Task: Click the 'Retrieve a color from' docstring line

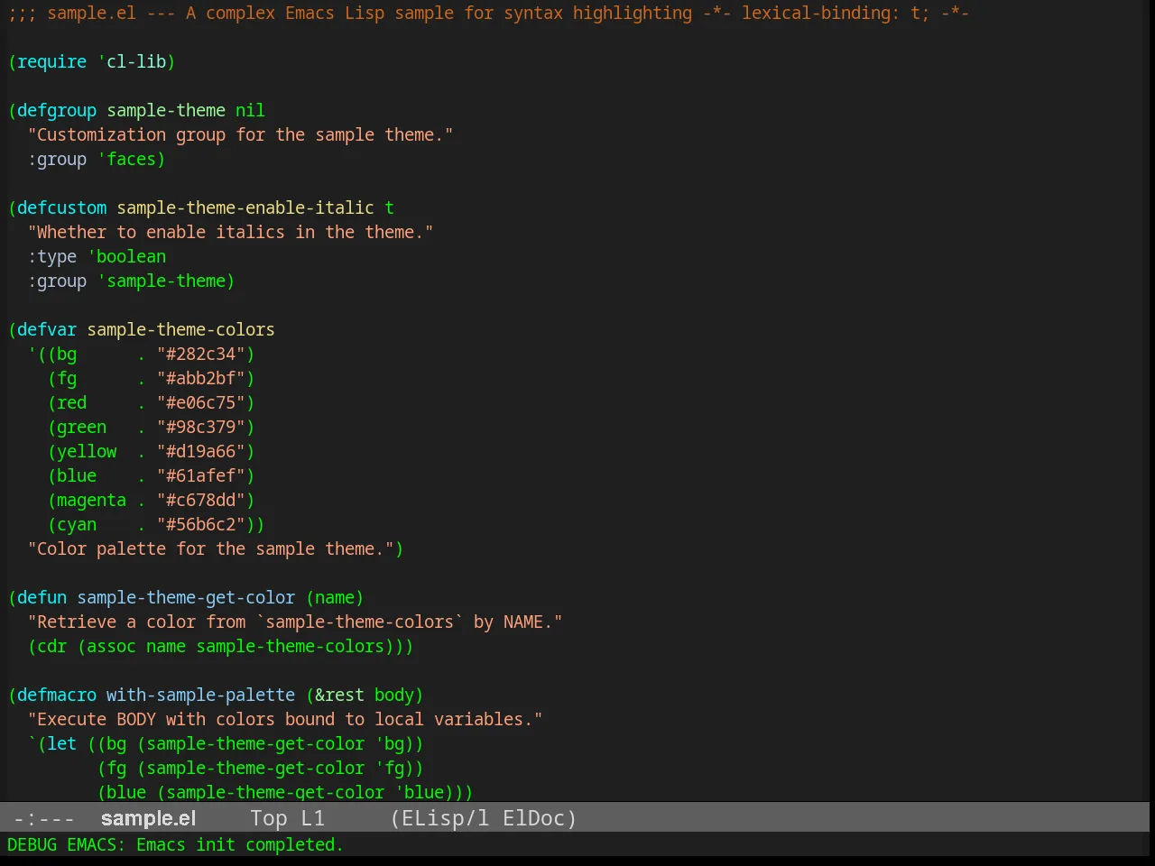Action: pyautogui.click(x=295, y=622)
